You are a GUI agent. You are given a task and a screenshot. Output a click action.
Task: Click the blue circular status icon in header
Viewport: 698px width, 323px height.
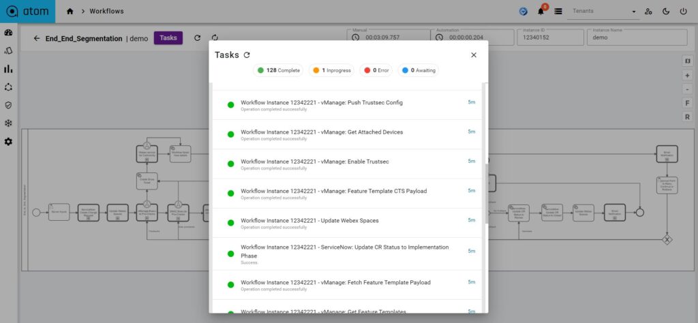tap(523, 12)
